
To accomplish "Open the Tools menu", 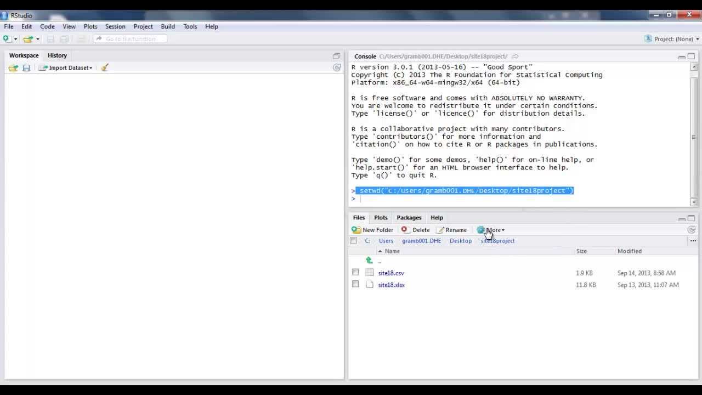I will [x=190, y=26].
